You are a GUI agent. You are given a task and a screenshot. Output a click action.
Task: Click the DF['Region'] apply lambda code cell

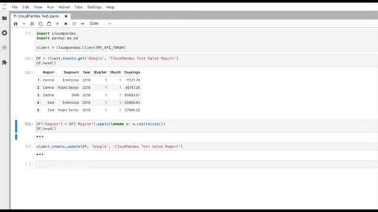pyautogui.click(x=206, y=126)
